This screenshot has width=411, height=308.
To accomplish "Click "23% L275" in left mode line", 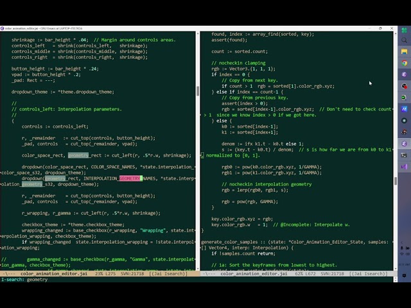I will (105, 274).
